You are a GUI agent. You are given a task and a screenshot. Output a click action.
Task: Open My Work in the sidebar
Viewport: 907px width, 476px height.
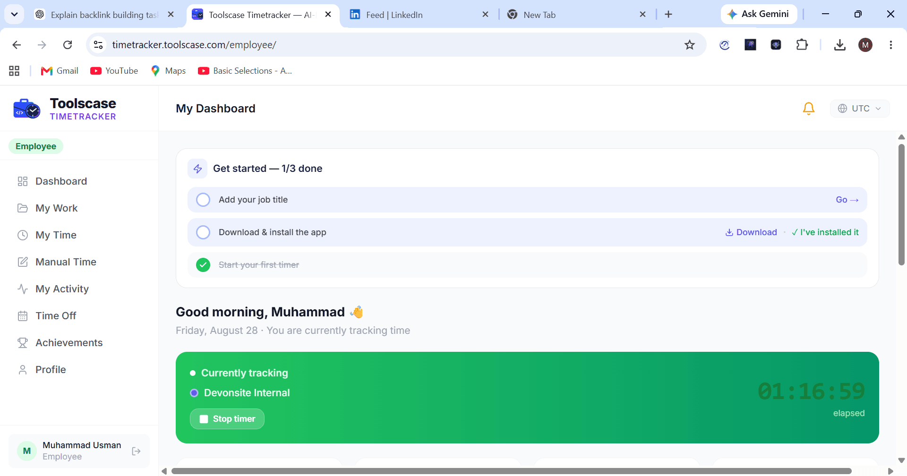56,208
